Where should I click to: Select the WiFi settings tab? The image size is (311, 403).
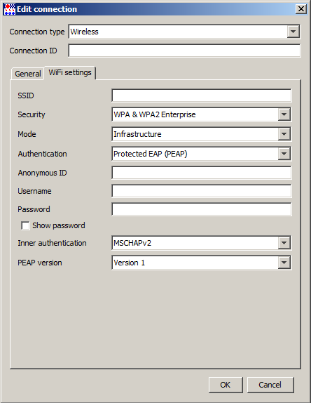tap(70, 73)
